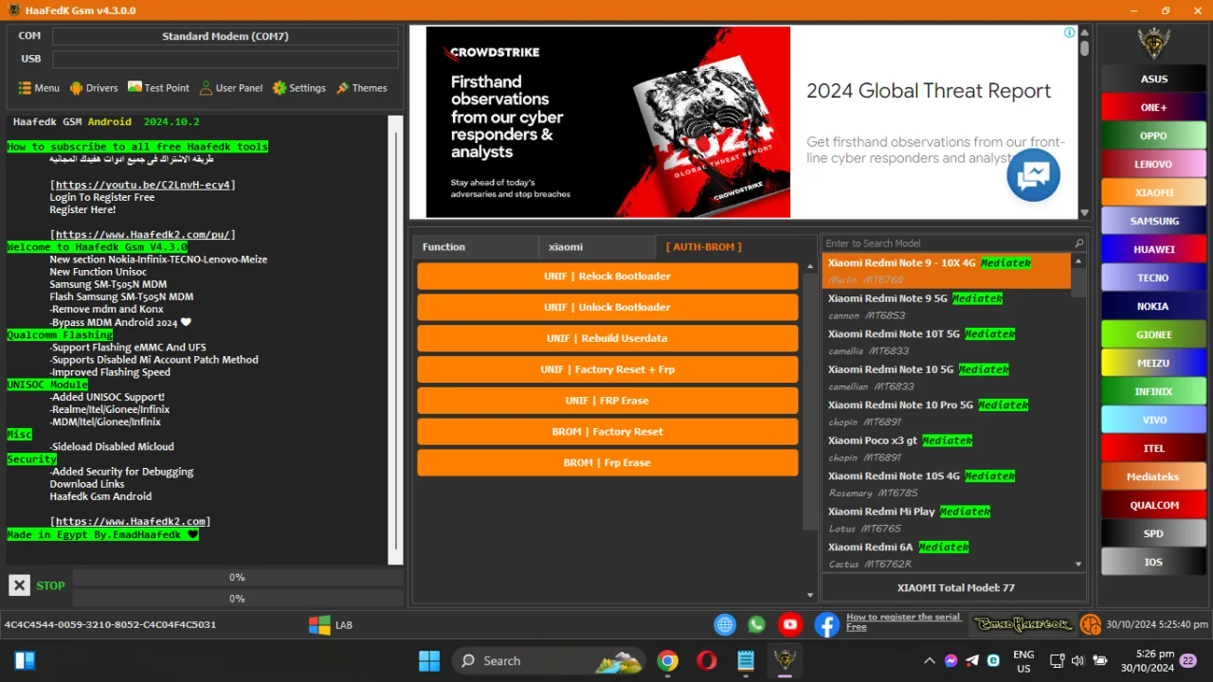
Task: Click the ad info icon
Action: click(x=1069, y=32)
